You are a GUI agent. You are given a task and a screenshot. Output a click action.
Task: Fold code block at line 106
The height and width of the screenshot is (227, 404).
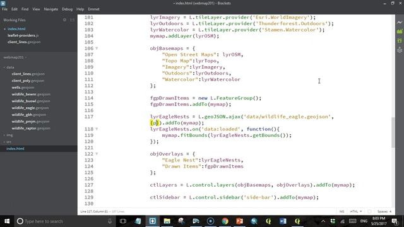(97, 49)
